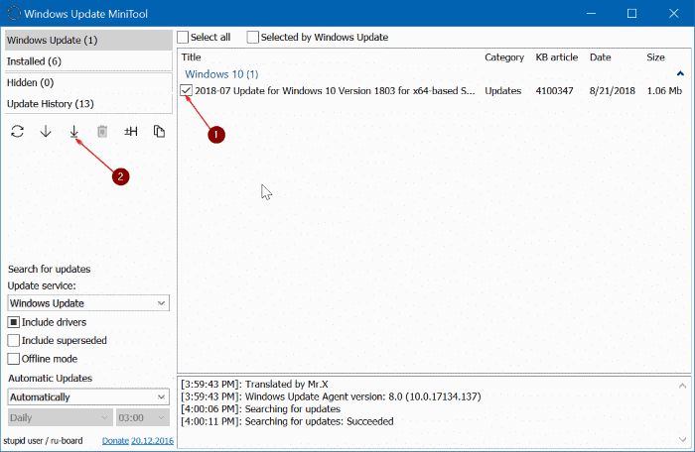Sort by the Title column header
This screenshot has width=695, height=452.
191,57
